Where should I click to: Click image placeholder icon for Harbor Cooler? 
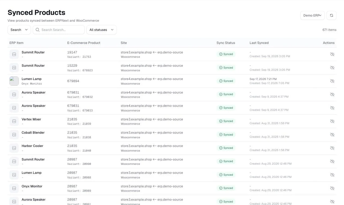(14, 148)
